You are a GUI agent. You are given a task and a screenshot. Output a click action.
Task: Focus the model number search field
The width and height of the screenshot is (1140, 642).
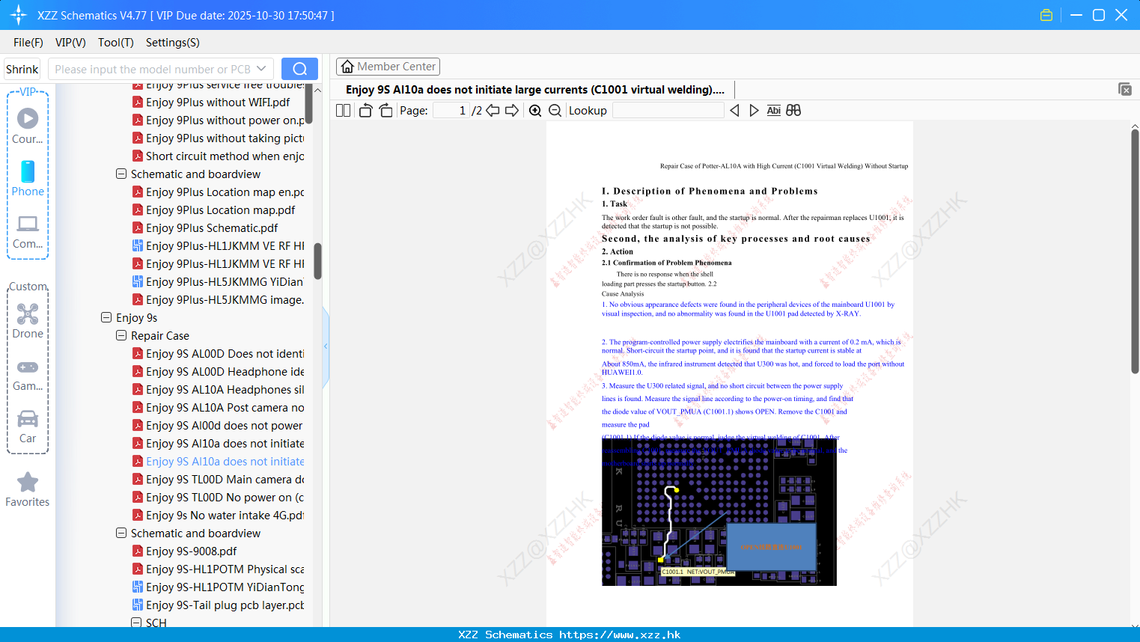pos(153,69)
